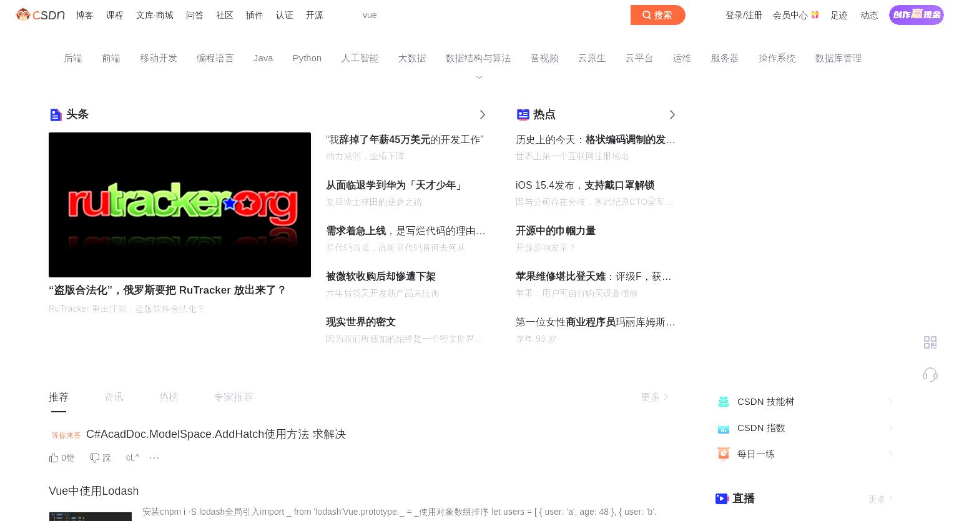Select the 云原生 category
The height and width of the screenshot is (521, 959).
pos(592,58)
